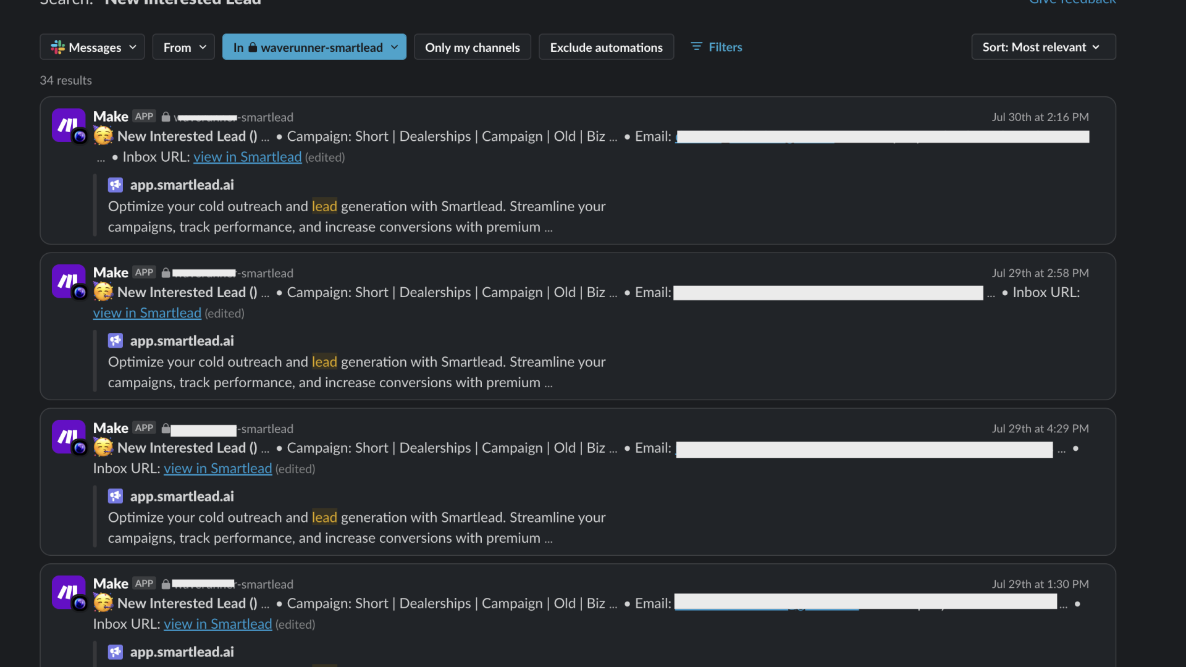Open the Sort: Most relevant dropdown
This screenshot has height=667, width=1186.
coord(1042,46)
